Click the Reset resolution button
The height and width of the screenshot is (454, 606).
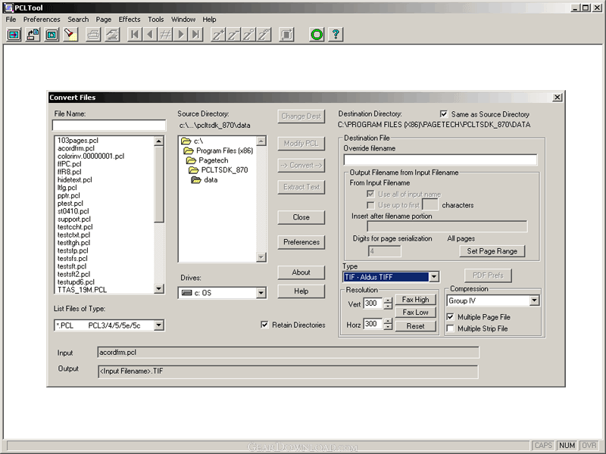coord(415,326)
